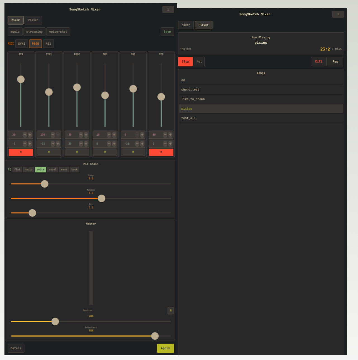Open the Meters view
The height and width of the screenshot is (360, 358).
click(x=16, y=348)
